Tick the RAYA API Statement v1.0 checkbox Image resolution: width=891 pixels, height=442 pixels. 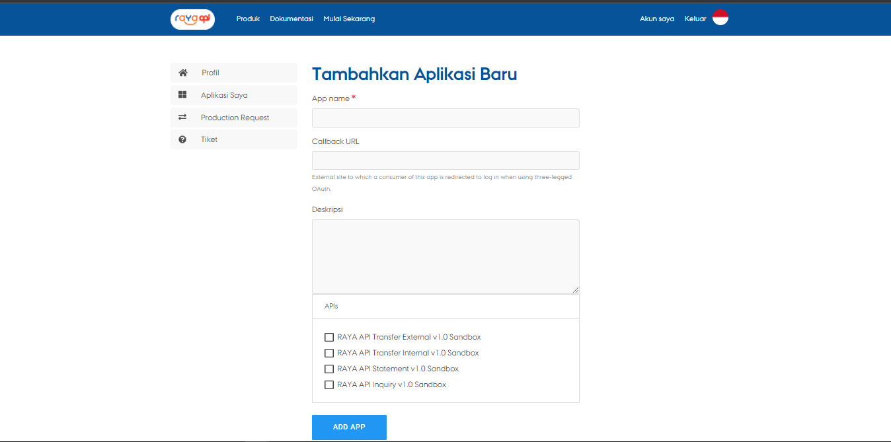point(329,369)
